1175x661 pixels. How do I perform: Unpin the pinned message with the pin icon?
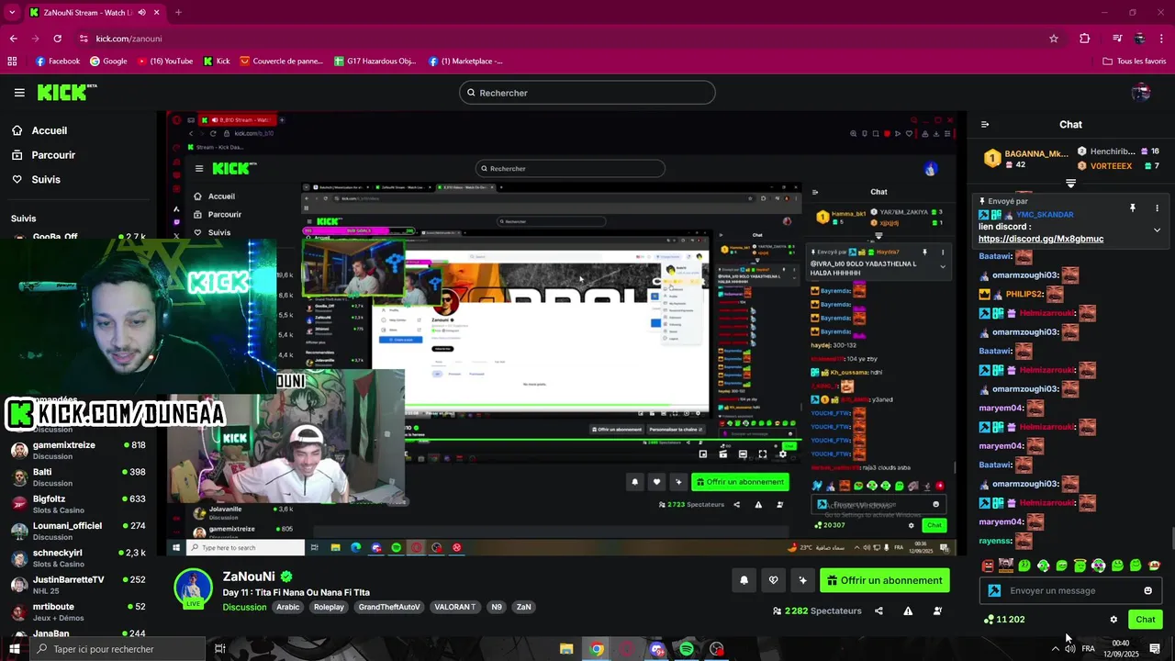pos(1133,208)
